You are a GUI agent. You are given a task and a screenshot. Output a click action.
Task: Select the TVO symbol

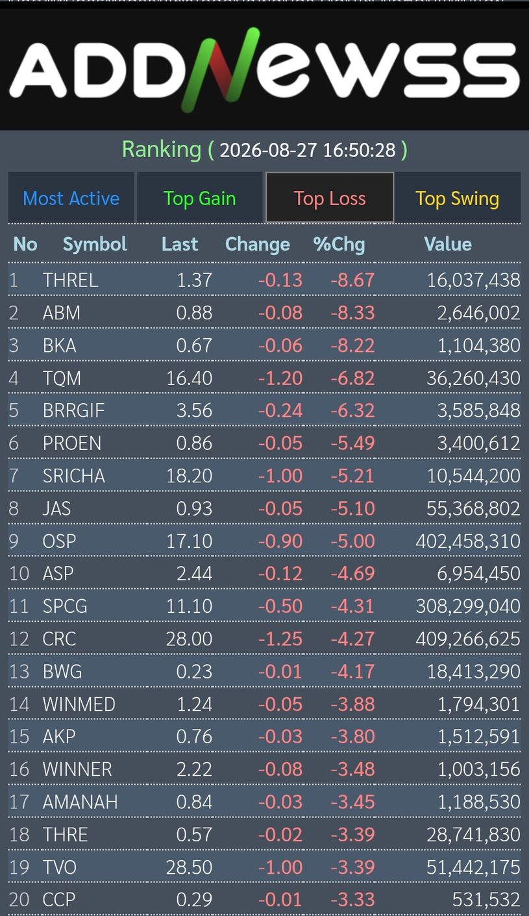pyautogui.click(x=59, y=867)
